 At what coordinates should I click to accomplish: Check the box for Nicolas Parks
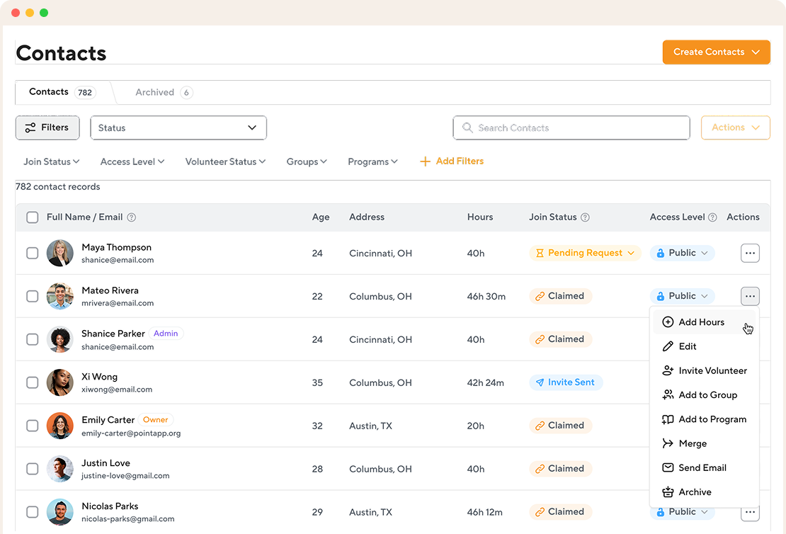click(32, 512)
